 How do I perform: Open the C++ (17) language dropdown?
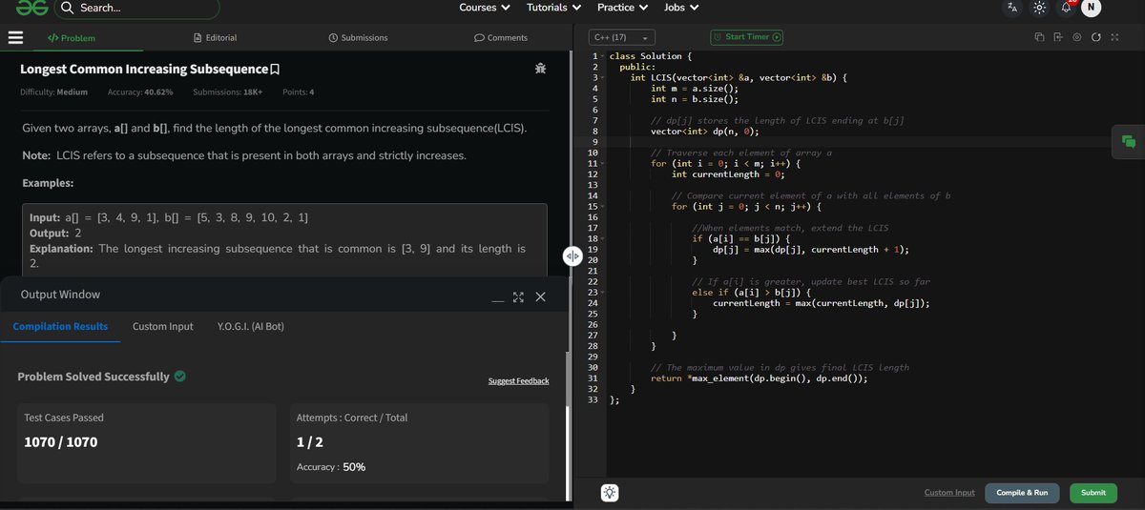(x=620, y=37)
